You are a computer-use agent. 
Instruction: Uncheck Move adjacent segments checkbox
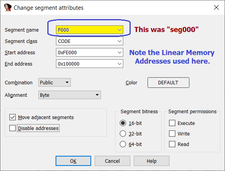point(13,117)
